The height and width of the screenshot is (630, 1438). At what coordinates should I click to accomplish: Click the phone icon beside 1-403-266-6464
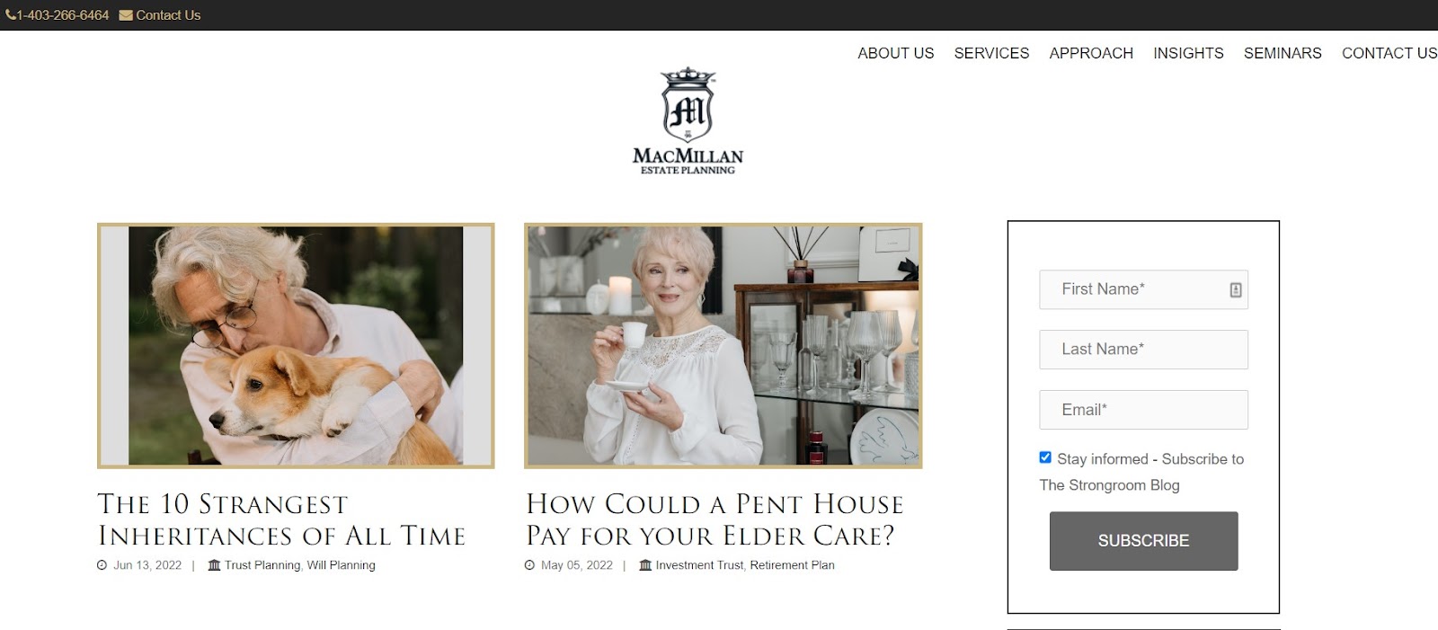11,15
